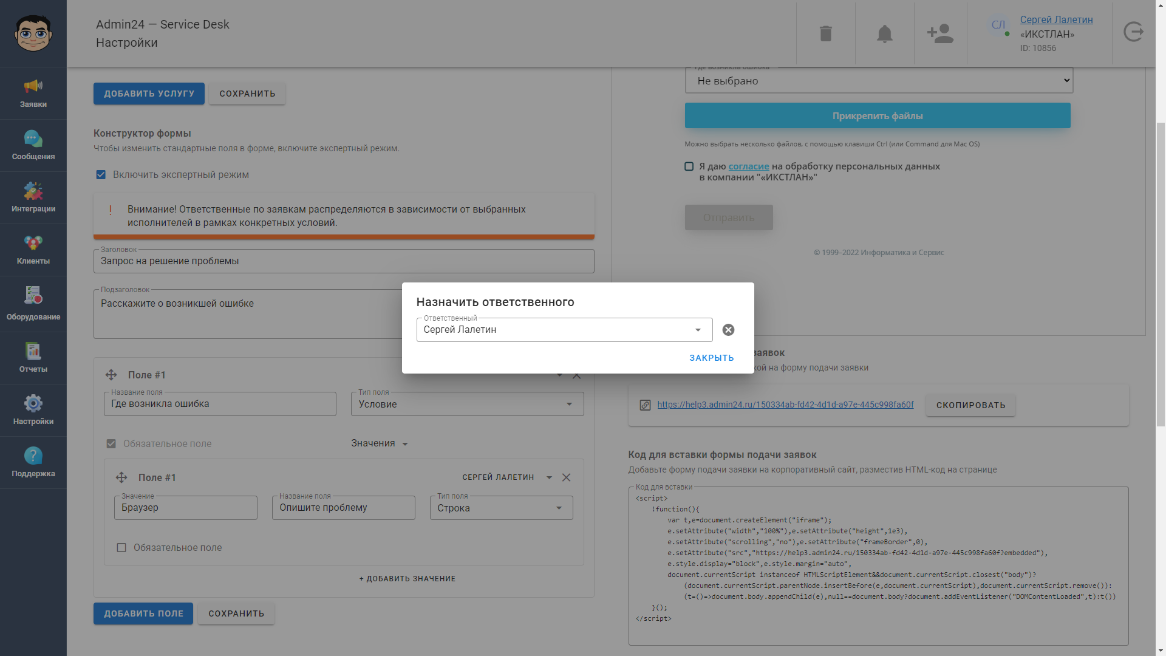This screenshot has height=656, width=1166.
Task: Expand the Ответственный dropdown
Action: click(698, 330)
